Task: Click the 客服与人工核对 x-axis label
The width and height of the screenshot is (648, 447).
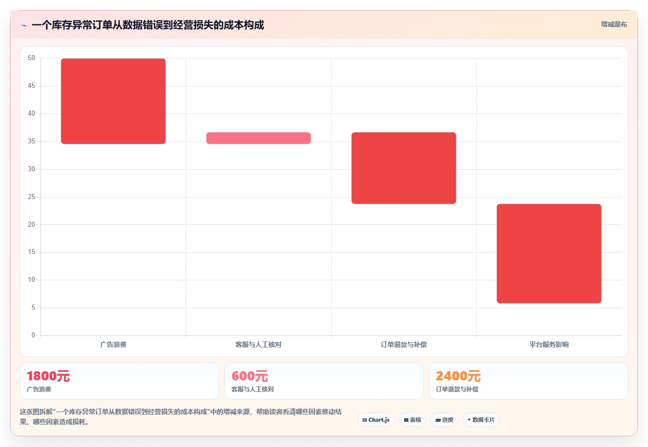Action: 258,344
